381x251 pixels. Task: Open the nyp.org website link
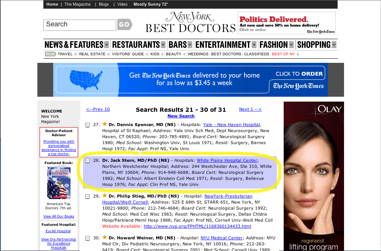click(197, 226)
